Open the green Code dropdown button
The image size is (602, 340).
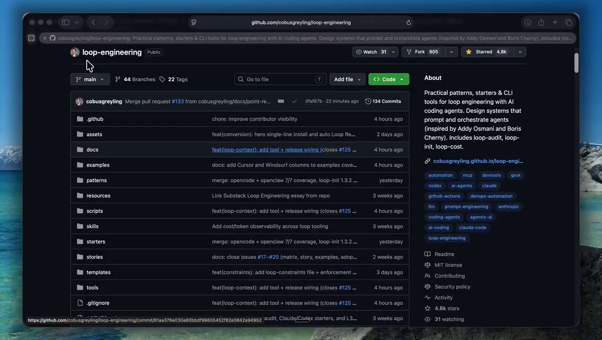[x=389, y=79]
